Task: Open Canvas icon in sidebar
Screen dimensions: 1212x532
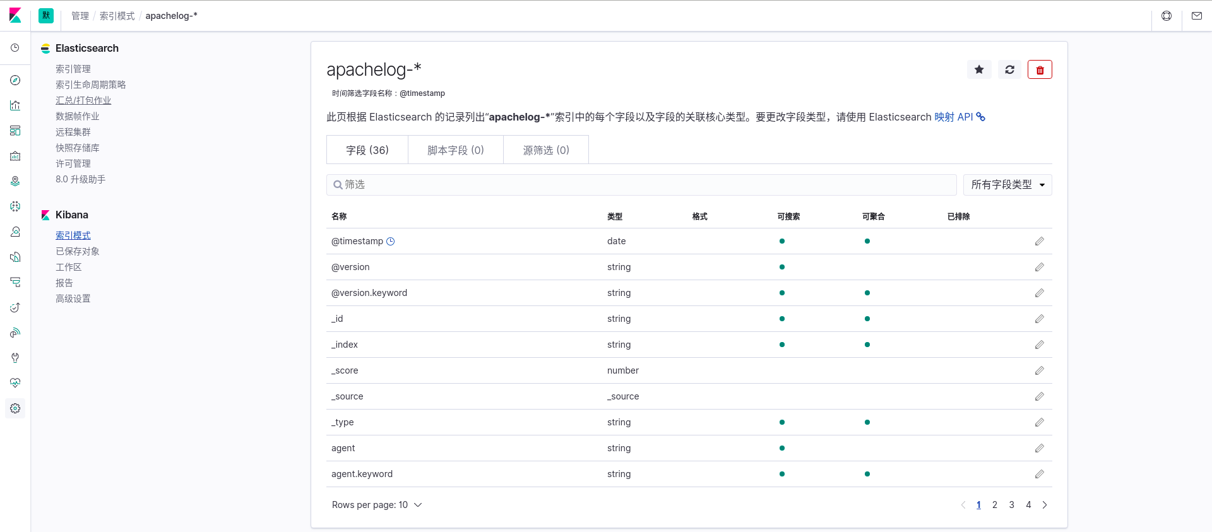Action: (15, 156)
